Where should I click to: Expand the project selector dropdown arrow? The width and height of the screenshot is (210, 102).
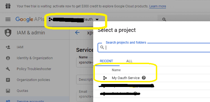pos(97,20)
